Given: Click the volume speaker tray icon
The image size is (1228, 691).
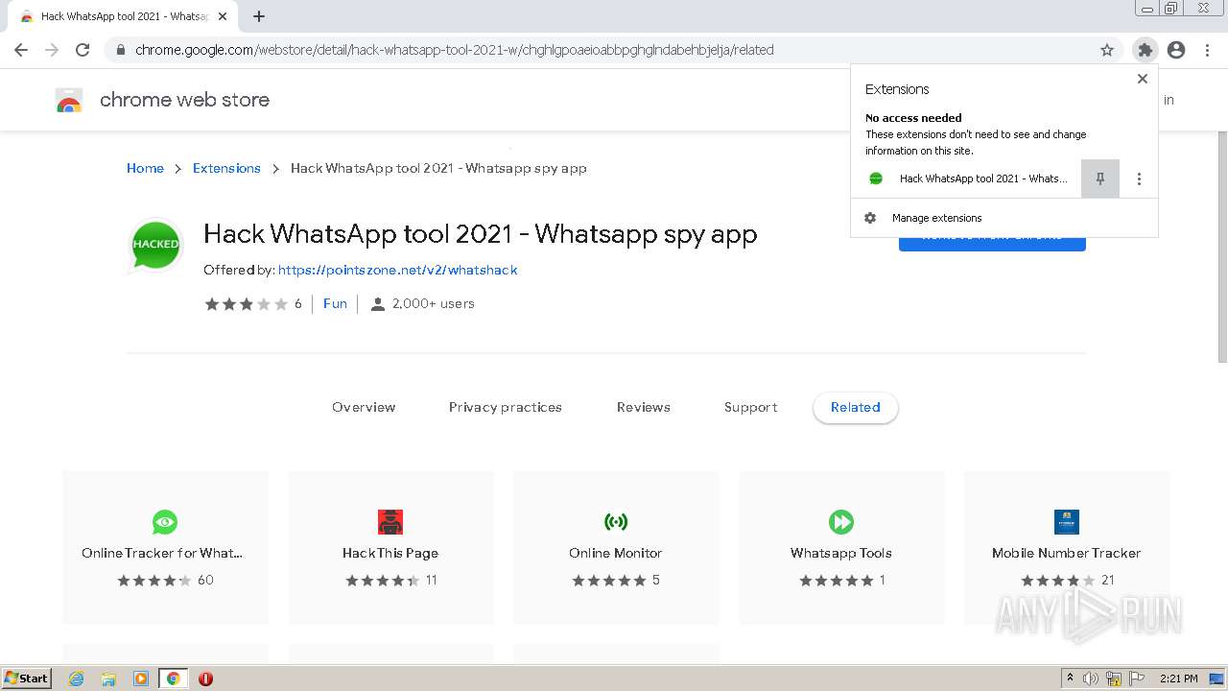Looking at the screenshot, I should [1091, 679].
